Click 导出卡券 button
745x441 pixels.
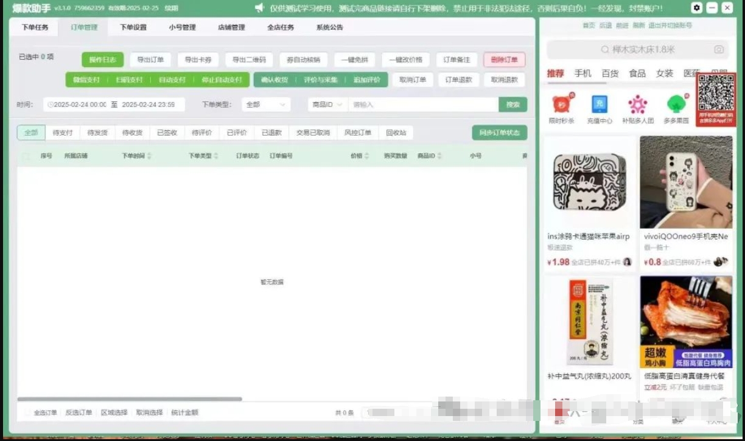[198, 60]
